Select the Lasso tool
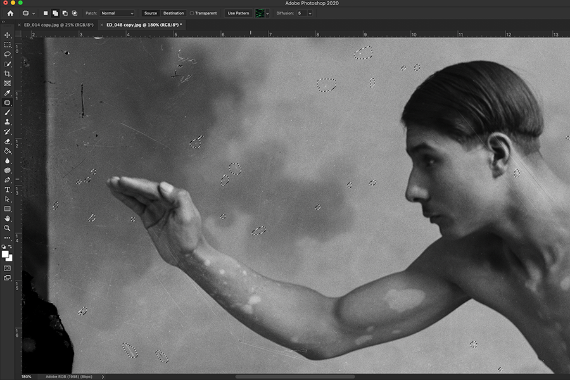Image resolution: width=570 pixels, height=380 pixels. click(x=8, y=54)
